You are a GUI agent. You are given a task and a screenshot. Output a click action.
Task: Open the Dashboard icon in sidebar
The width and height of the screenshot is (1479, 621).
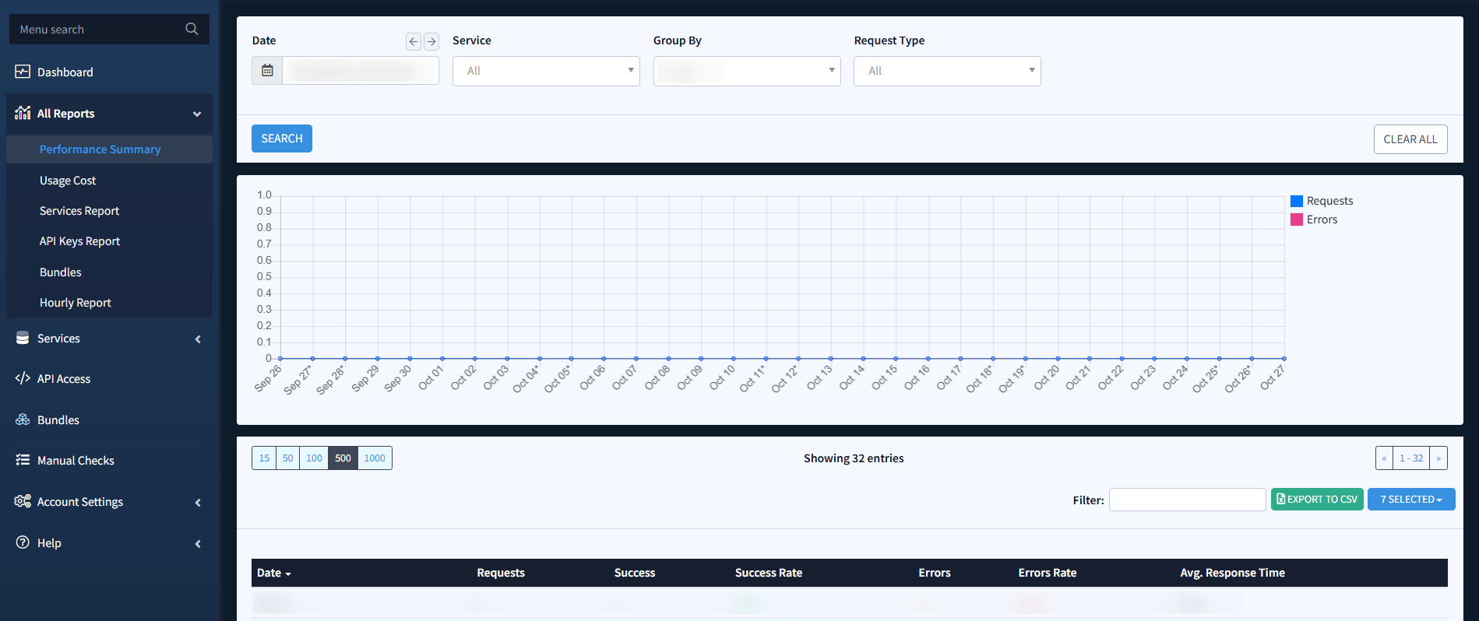[x=23, y=72]
